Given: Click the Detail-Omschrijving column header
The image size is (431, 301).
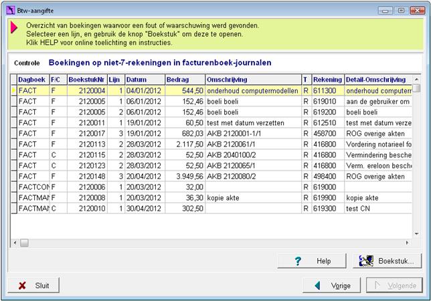Looking at the screenshot, I should coord(378,80).
